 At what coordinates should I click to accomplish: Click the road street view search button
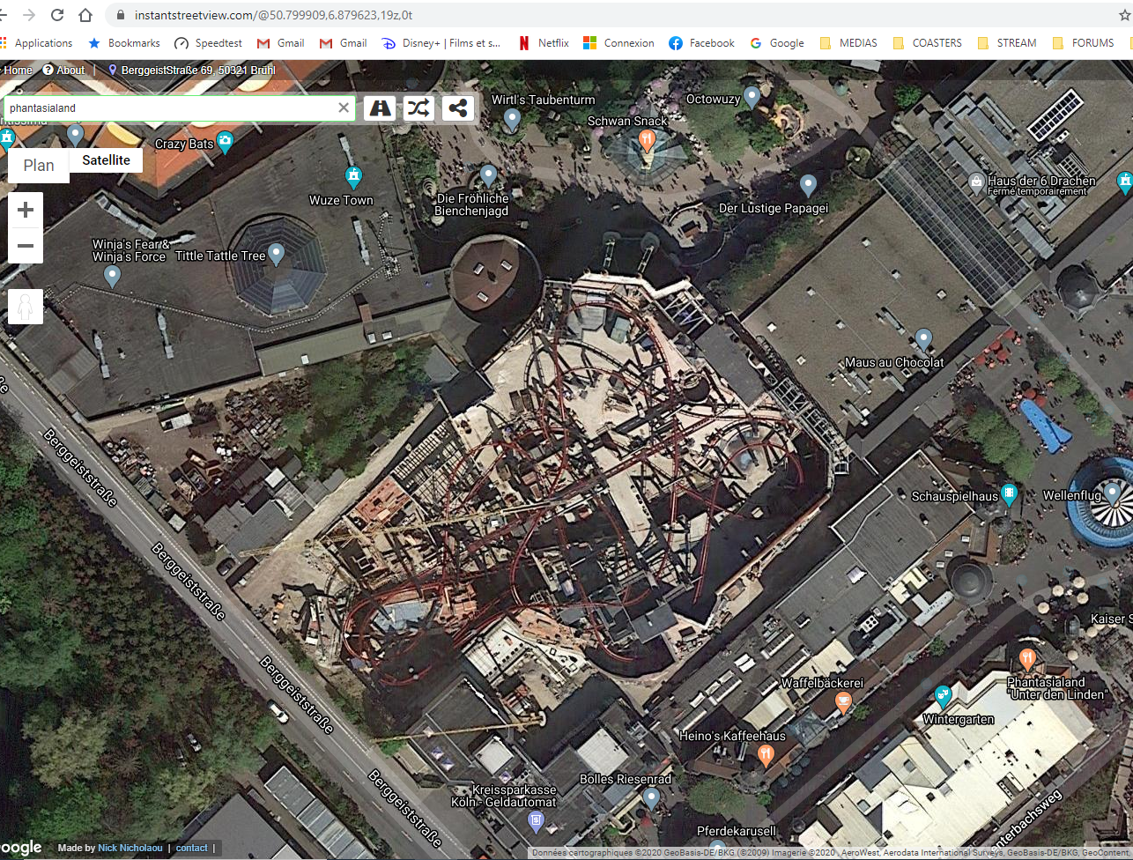(x=380, y=108)
